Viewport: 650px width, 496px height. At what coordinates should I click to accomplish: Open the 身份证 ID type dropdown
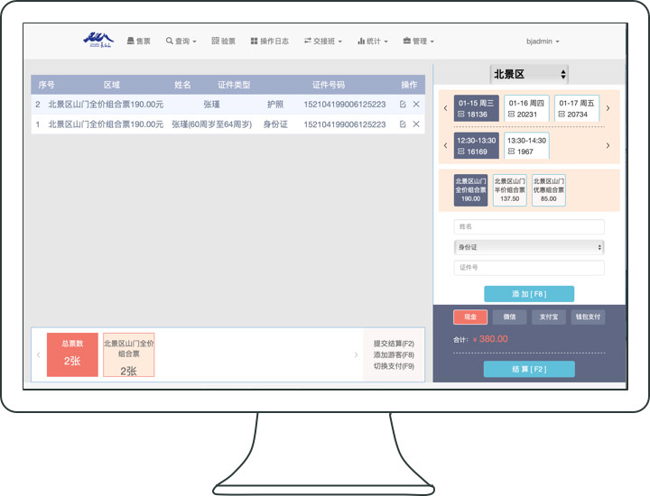(529, 247)
